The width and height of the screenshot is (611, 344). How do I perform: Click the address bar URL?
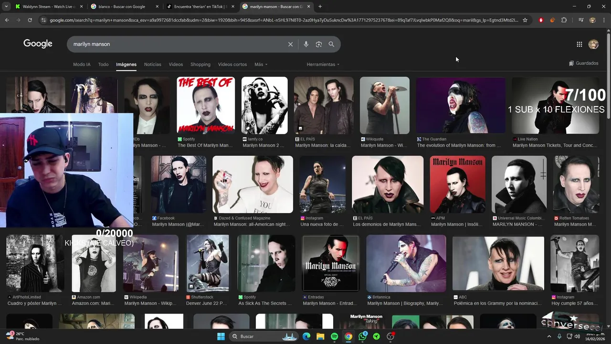(x=284, y=20)
